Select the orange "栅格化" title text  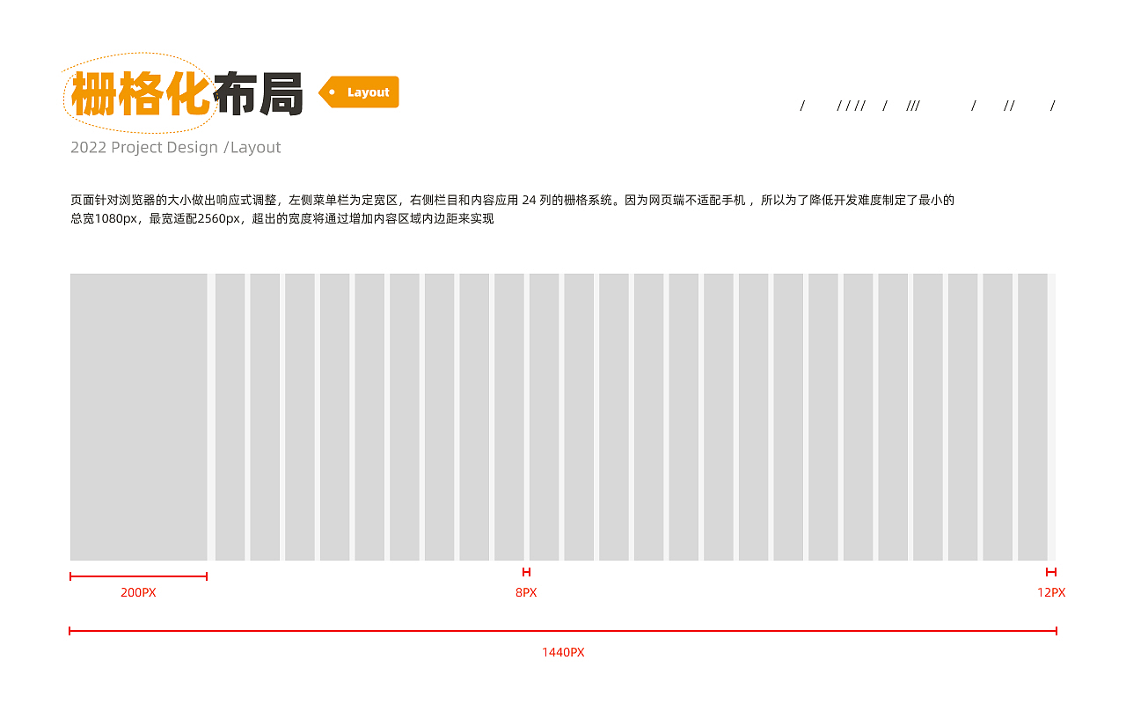[141, 94]
